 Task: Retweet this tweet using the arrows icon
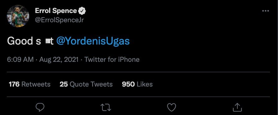pos(106,107)
